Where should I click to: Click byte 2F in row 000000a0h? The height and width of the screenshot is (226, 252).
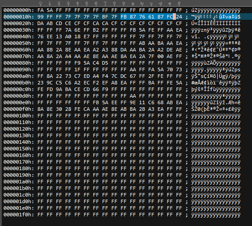(151, 76)
